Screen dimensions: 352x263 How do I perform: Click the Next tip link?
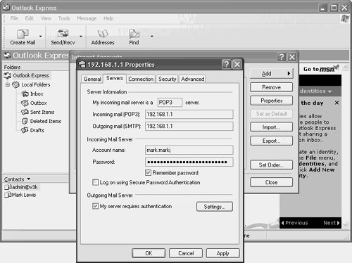(x=331, y=223)
